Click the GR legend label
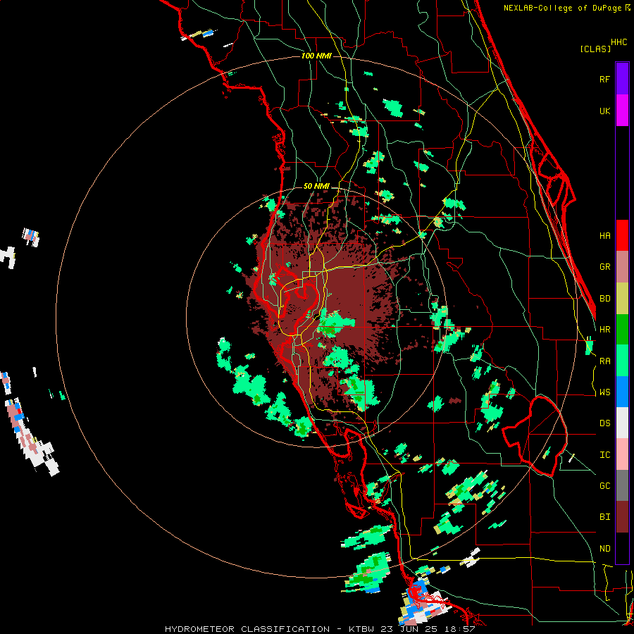Image resolution: width=634 pixels, height=634 pixels. click(605, 267)
